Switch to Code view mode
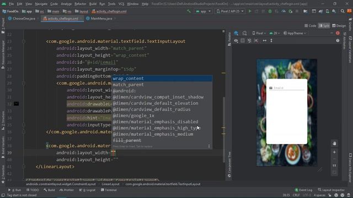The width and height of the screenshot is (353, 198). click(310, 26)
